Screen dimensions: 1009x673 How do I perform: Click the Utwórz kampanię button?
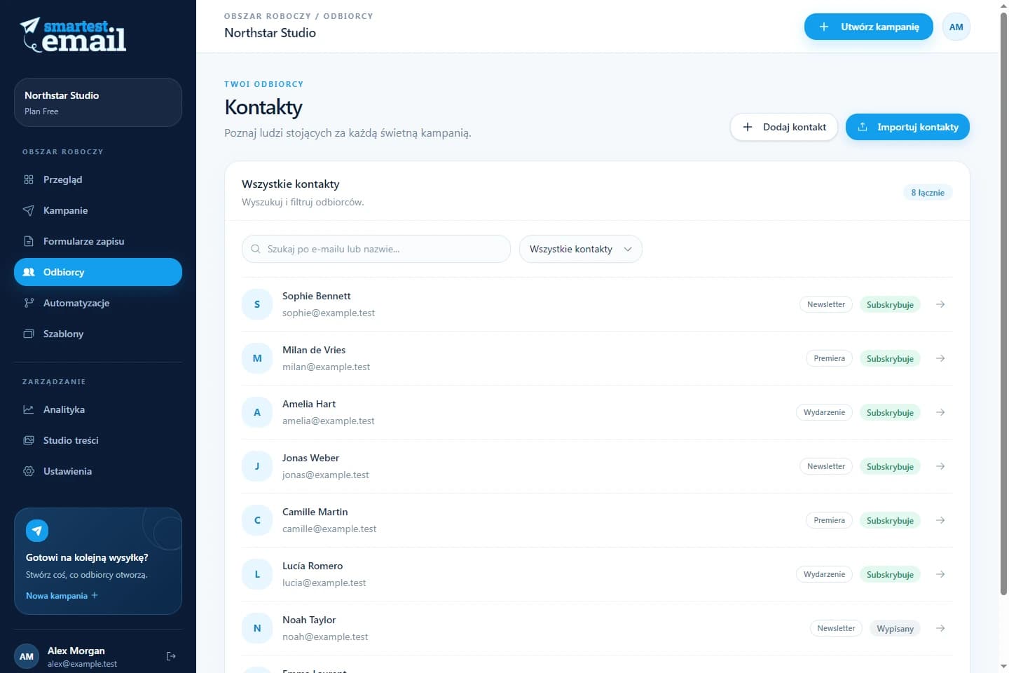click(x=869, y=27)
